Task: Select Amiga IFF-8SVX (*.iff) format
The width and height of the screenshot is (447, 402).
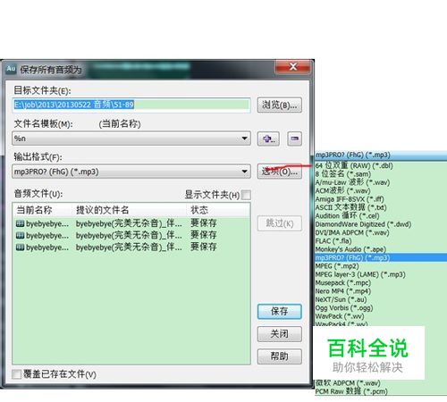Action: coord(381,199)
